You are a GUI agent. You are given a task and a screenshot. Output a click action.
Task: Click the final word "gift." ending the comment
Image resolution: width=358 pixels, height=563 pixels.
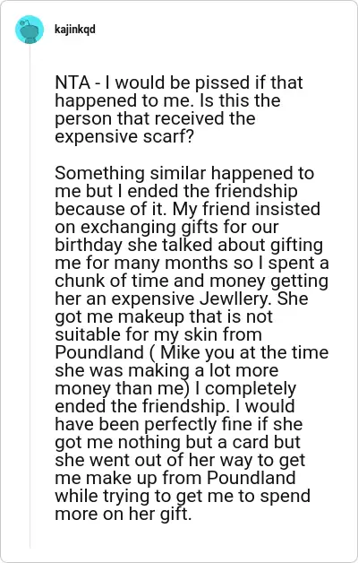coord(175,515)
